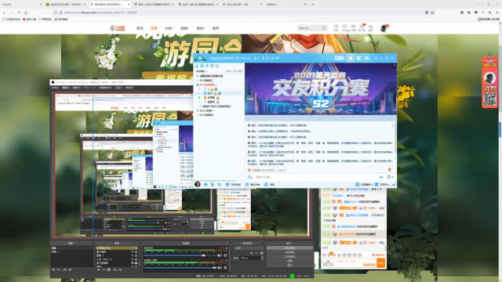Go to 直播 in Douyu navigation

(x=154, y=28)
